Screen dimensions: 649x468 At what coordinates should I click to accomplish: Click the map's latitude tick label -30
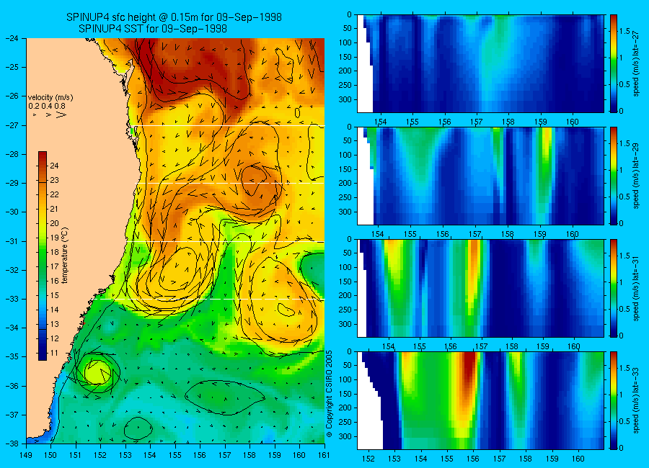12,212
